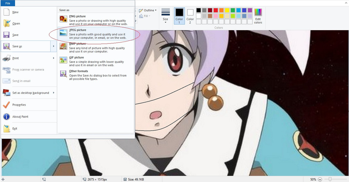Pick the black color swatch
This screenshot has height=182, width=349.
(198, 10)
